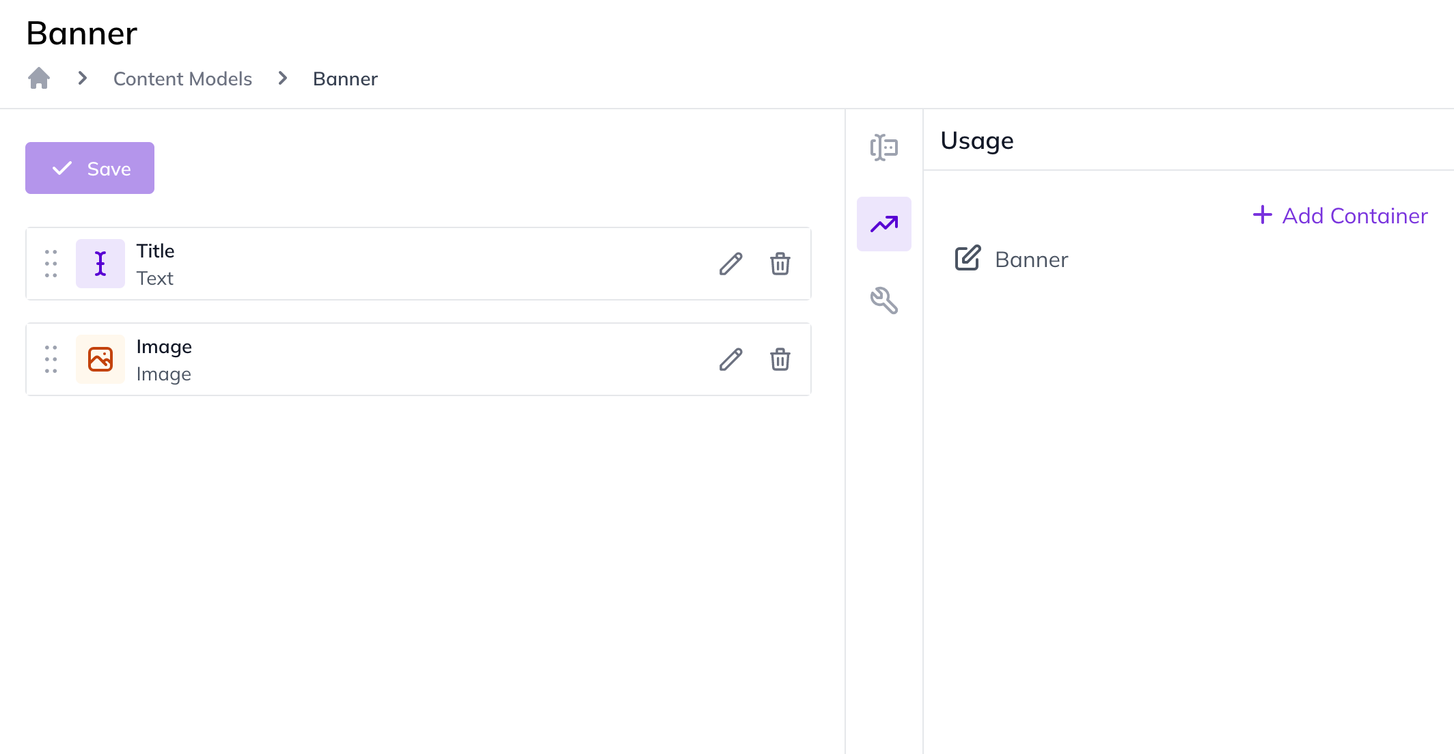Click the Usage panel heading

tap(977, 141)
